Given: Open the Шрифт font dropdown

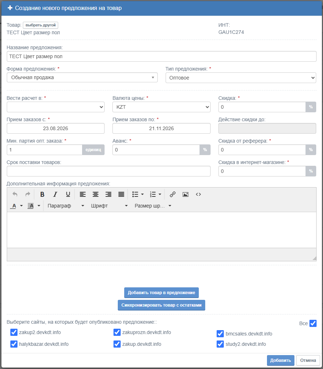Looking at the screenshot, I should (x=109, y=206).
